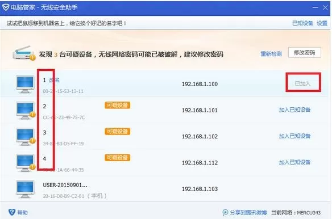Click 重新检测 to rescan network
Image resolution: width=332 pixels, height=219 pixels.
coord(271,54)
